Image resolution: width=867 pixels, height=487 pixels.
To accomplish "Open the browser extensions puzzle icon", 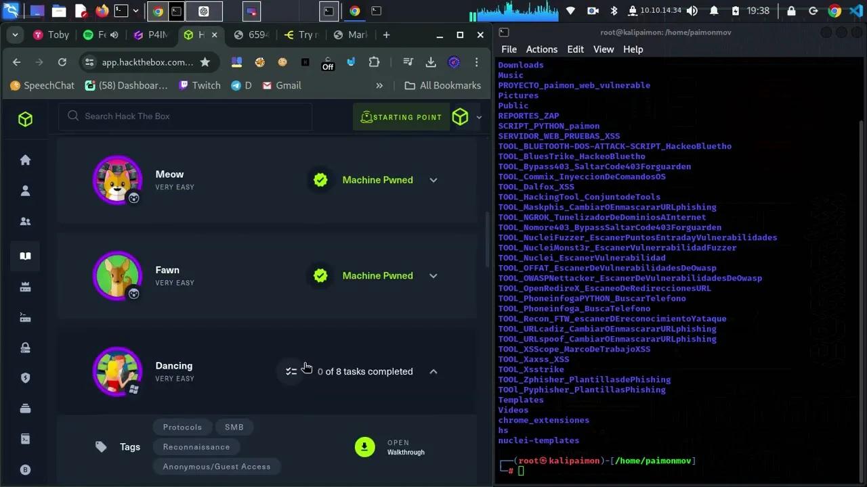I will (374, 62).
